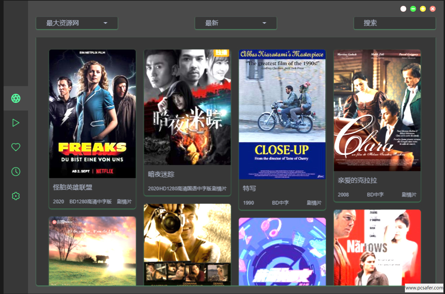Open the browse films sidebar icon
This screenshot has width=445, height=294.
click(x=16, y=98)
